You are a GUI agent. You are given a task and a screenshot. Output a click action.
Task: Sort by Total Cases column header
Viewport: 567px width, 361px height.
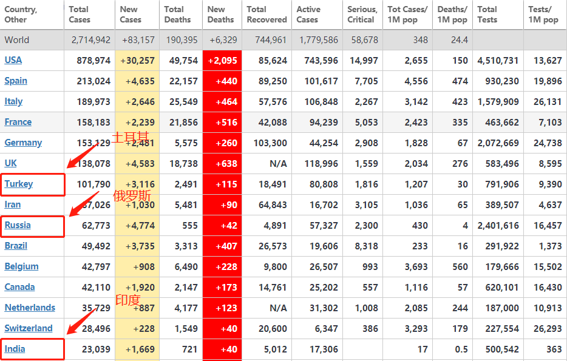(79, 15)
